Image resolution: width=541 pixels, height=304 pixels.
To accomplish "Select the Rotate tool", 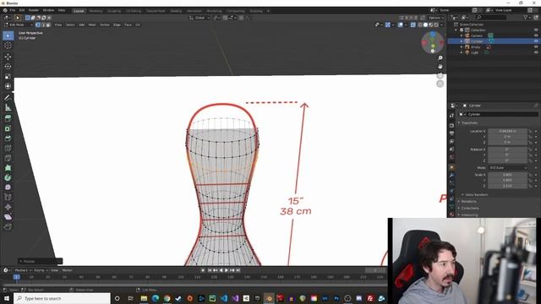I will click(8, 67).
